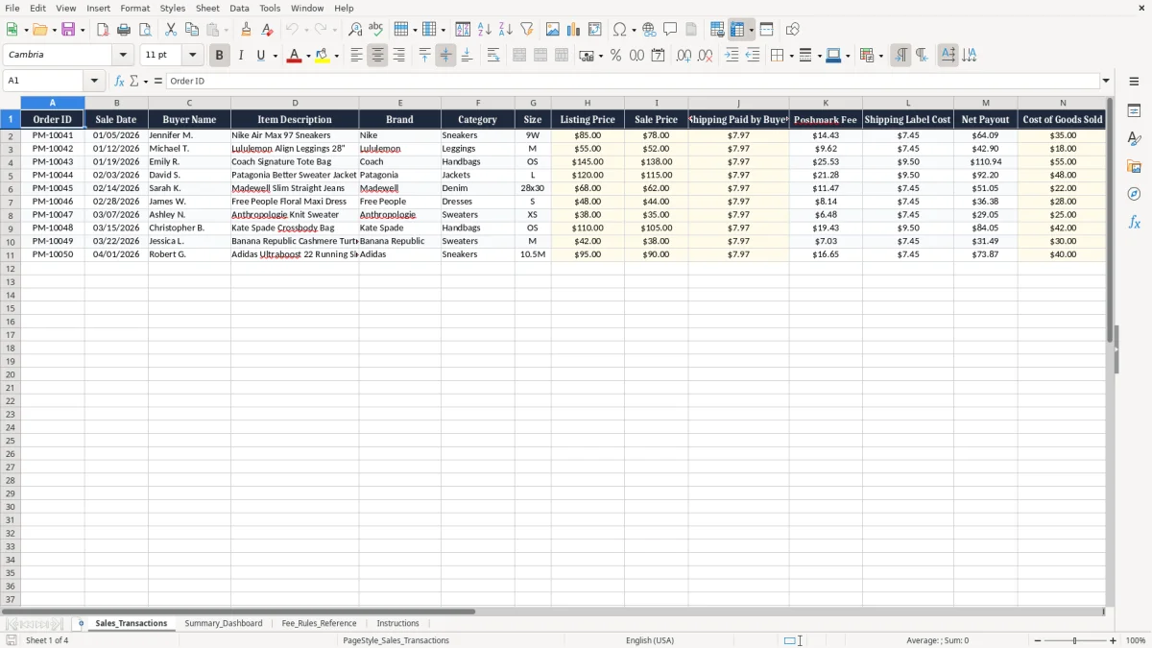Toggle Bold formatting
The width and height of the screenshot is (1152, 648).
click(219, 56)
